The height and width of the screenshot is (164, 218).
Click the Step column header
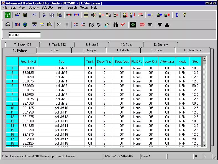point(195,61)
